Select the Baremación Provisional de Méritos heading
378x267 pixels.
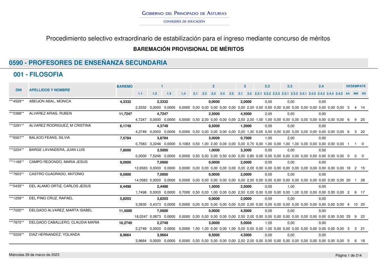[189, 49]
